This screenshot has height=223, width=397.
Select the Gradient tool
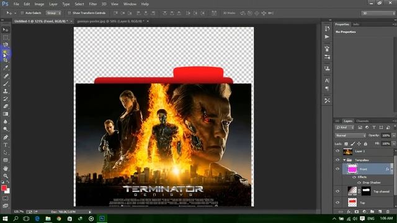pos(6,114)
